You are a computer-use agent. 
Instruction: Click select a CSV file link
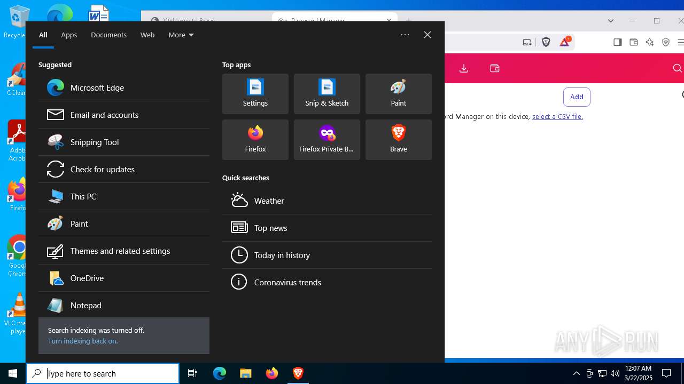pos(557,116)
